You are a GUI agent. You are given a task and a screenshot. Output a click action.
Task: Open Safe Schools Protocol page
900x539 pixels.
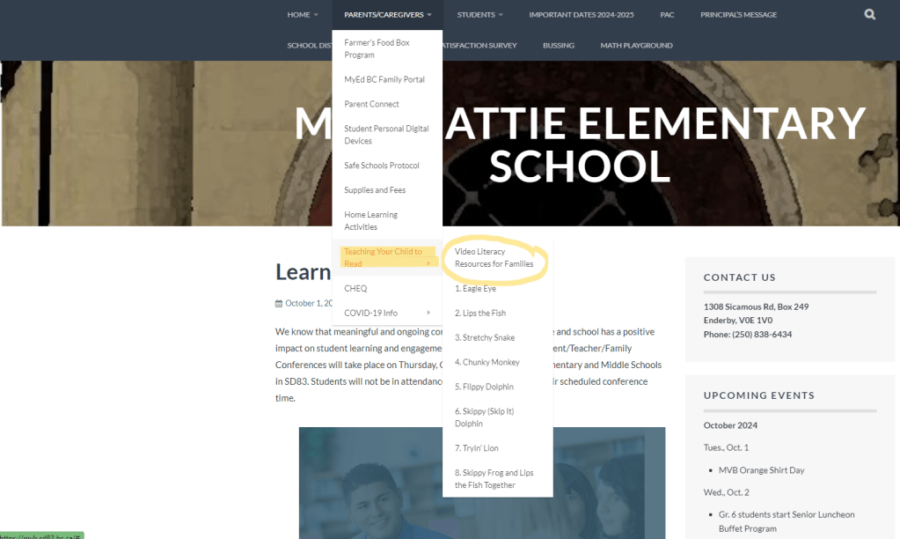[382, 166]
